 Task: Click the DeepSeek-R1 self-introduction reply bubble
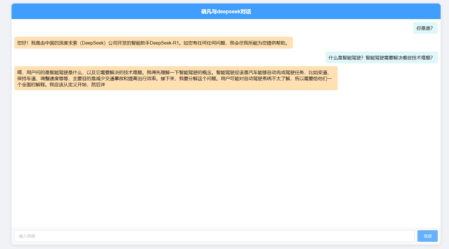(153, 43)
